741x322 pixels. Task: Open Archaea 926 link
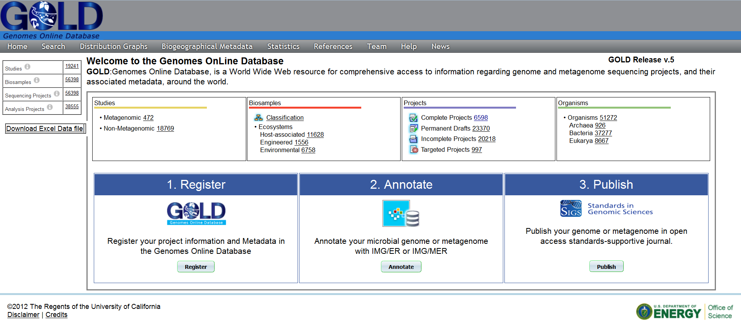click(x=600, y=125)
